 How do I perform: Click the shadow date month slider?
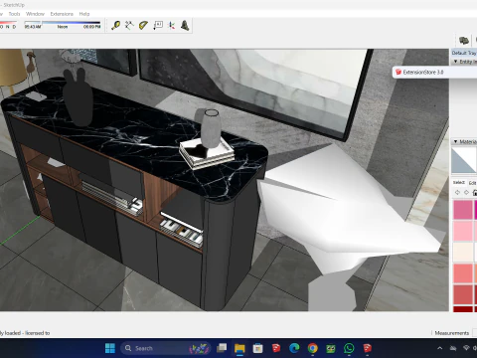[8, 23]
